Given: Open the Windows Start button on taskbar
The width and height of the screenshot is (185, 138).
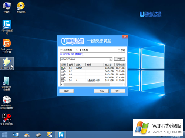Looking at the screenshot, I should pyautogui.click(x=5, y=135).
